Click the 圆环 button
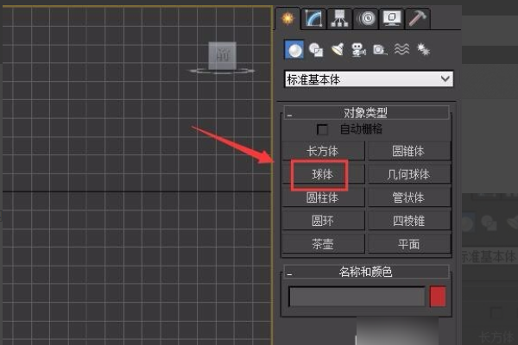Viewport: 518px width, 345px height. (323, 221)
